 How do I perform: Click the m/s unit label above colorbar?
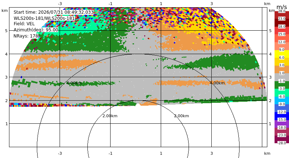[x=282, y=7]
